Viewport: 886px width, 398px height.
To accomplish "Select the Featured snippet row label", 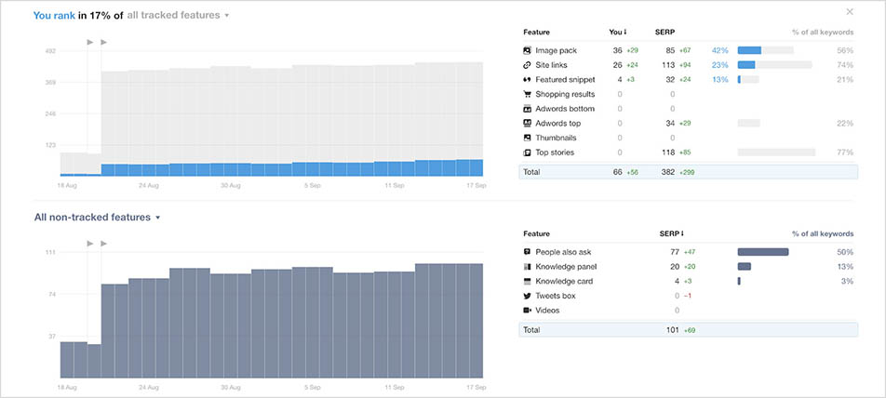I will coord(565,80).
